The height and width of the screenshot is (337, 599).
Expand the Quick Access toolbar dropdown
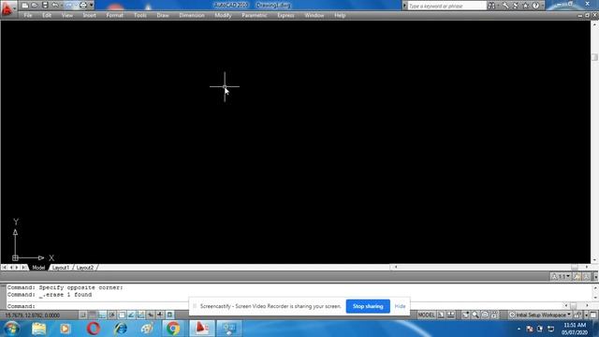[x=92, y=6]
